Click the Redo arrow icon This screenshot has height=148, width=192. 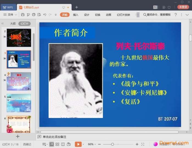tap(50, 15)
